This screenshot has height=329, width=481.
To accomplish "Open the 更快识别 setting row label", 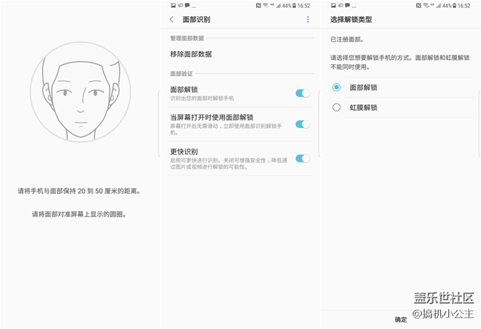I will pyautogui.click(x=184, y=152).
